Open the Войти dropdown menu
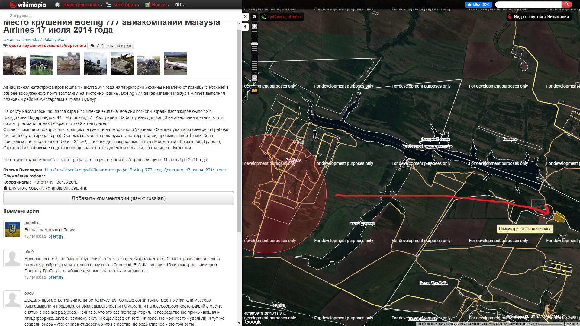This screenshot has height=326, width=580. (x=157, y=5)
